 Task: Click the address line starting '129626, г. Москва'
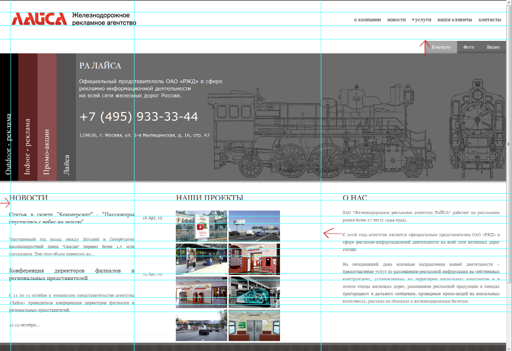tap(144, 135)
